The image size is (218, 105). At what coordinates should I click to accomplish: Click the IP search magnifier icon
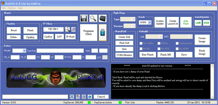[67, 29]
